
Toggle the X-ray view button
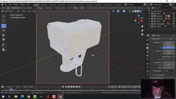tap(130, 11)
